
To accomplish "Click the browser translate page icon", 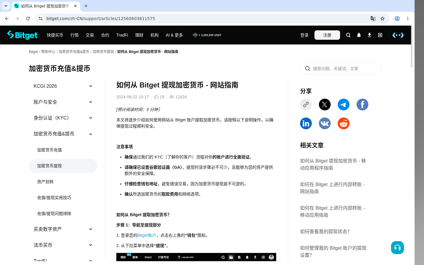I will (x=373, y=19).
